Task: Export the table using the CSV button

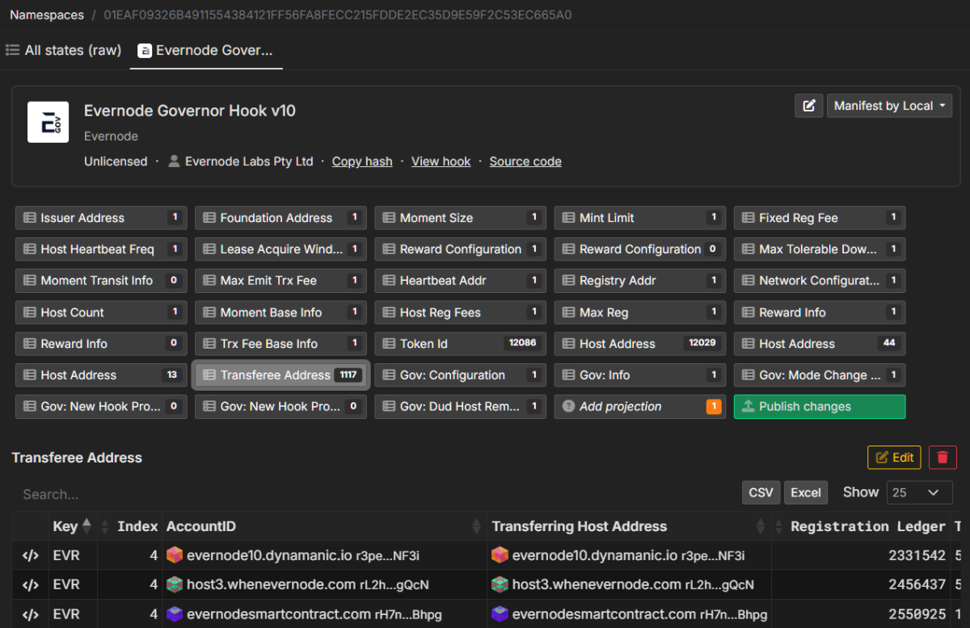Action: click(x=761, y=492)
